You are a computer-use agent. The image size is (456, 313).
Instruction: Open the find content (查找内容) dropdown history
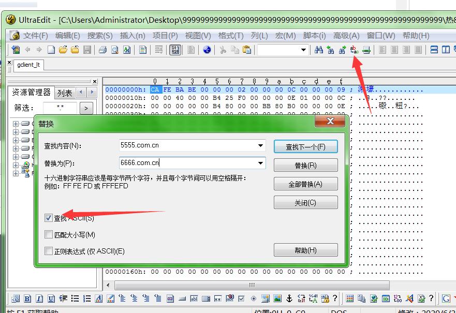click(260, 146)
